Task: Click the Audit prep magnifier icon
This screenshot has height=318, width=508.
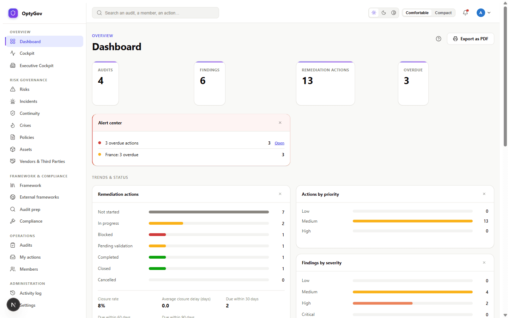Action: point(13,210)
